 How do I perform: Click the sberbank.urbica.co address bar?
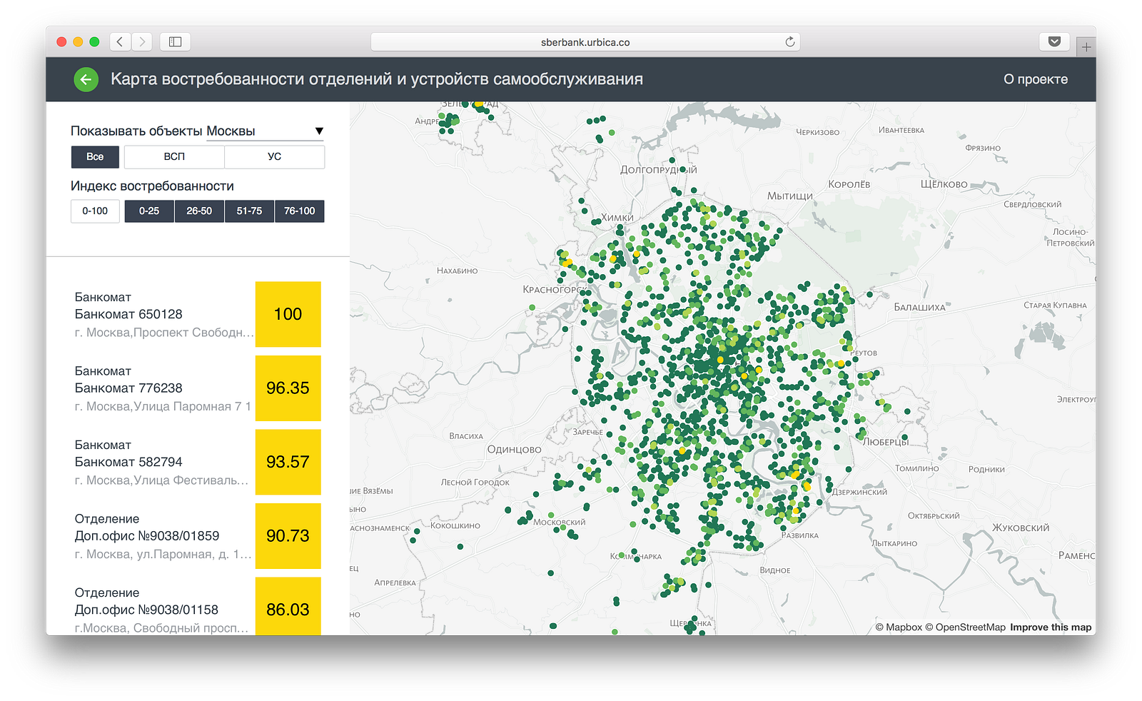[585, 42]
